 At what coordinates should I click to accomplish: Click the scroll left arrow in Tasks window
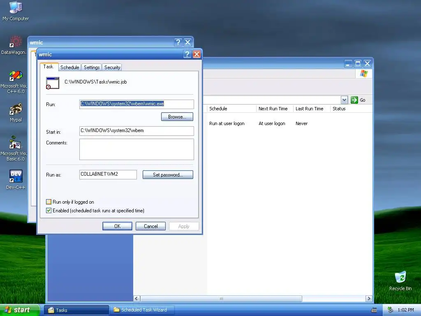click(136, 299)
